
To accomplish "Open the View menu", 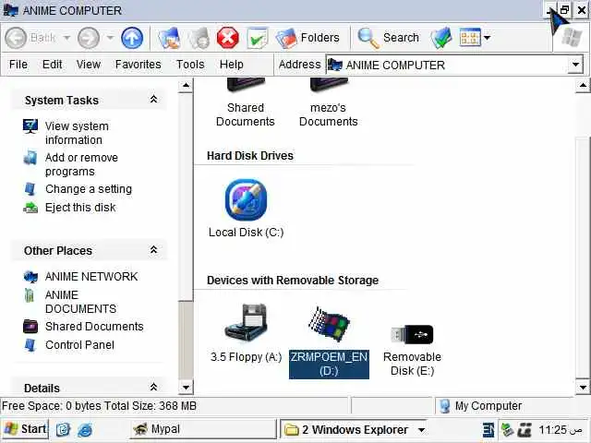I will coord(89,65).
